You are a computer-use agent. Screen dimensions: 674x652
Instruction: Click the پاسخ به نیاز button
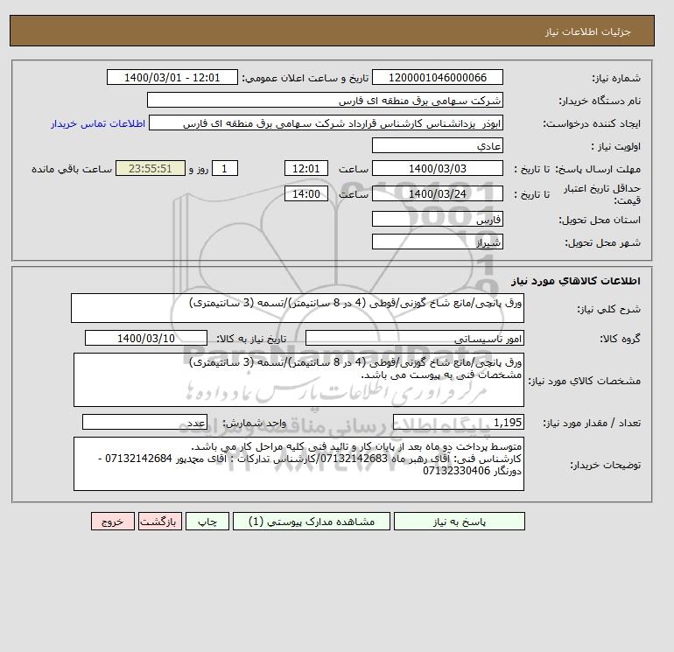pyautogui.click(x=459, y=522)
